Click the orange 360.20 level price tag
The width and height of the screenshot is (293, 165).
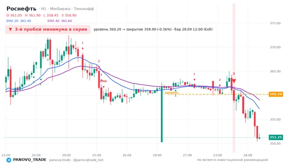click(x=276, y=94)
